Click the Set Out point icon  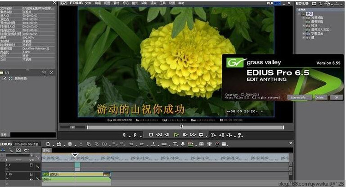pos(135,135)
